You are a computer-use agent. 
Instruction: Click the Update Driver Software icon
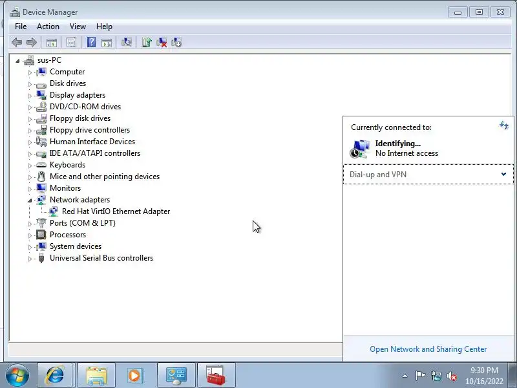click(147, 42)
